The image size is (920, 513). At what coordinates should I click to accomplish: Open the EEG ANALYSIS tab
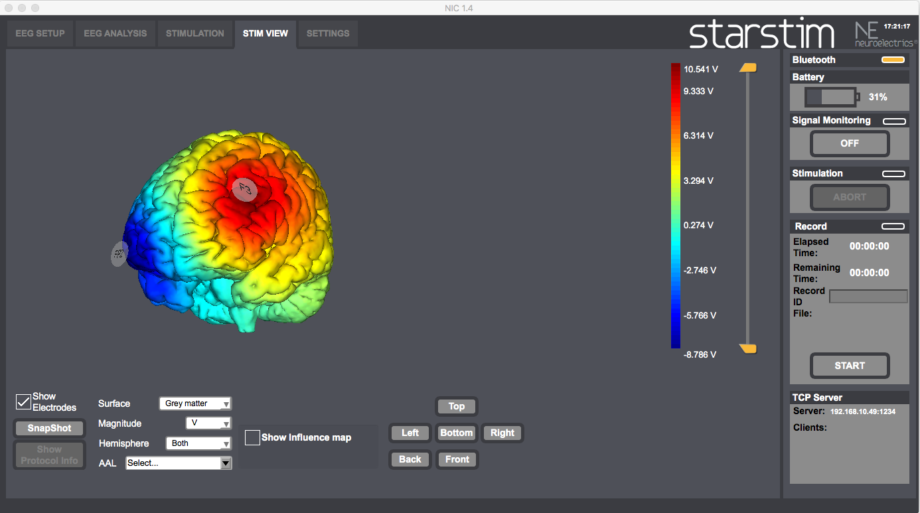[x=115, y=33]
